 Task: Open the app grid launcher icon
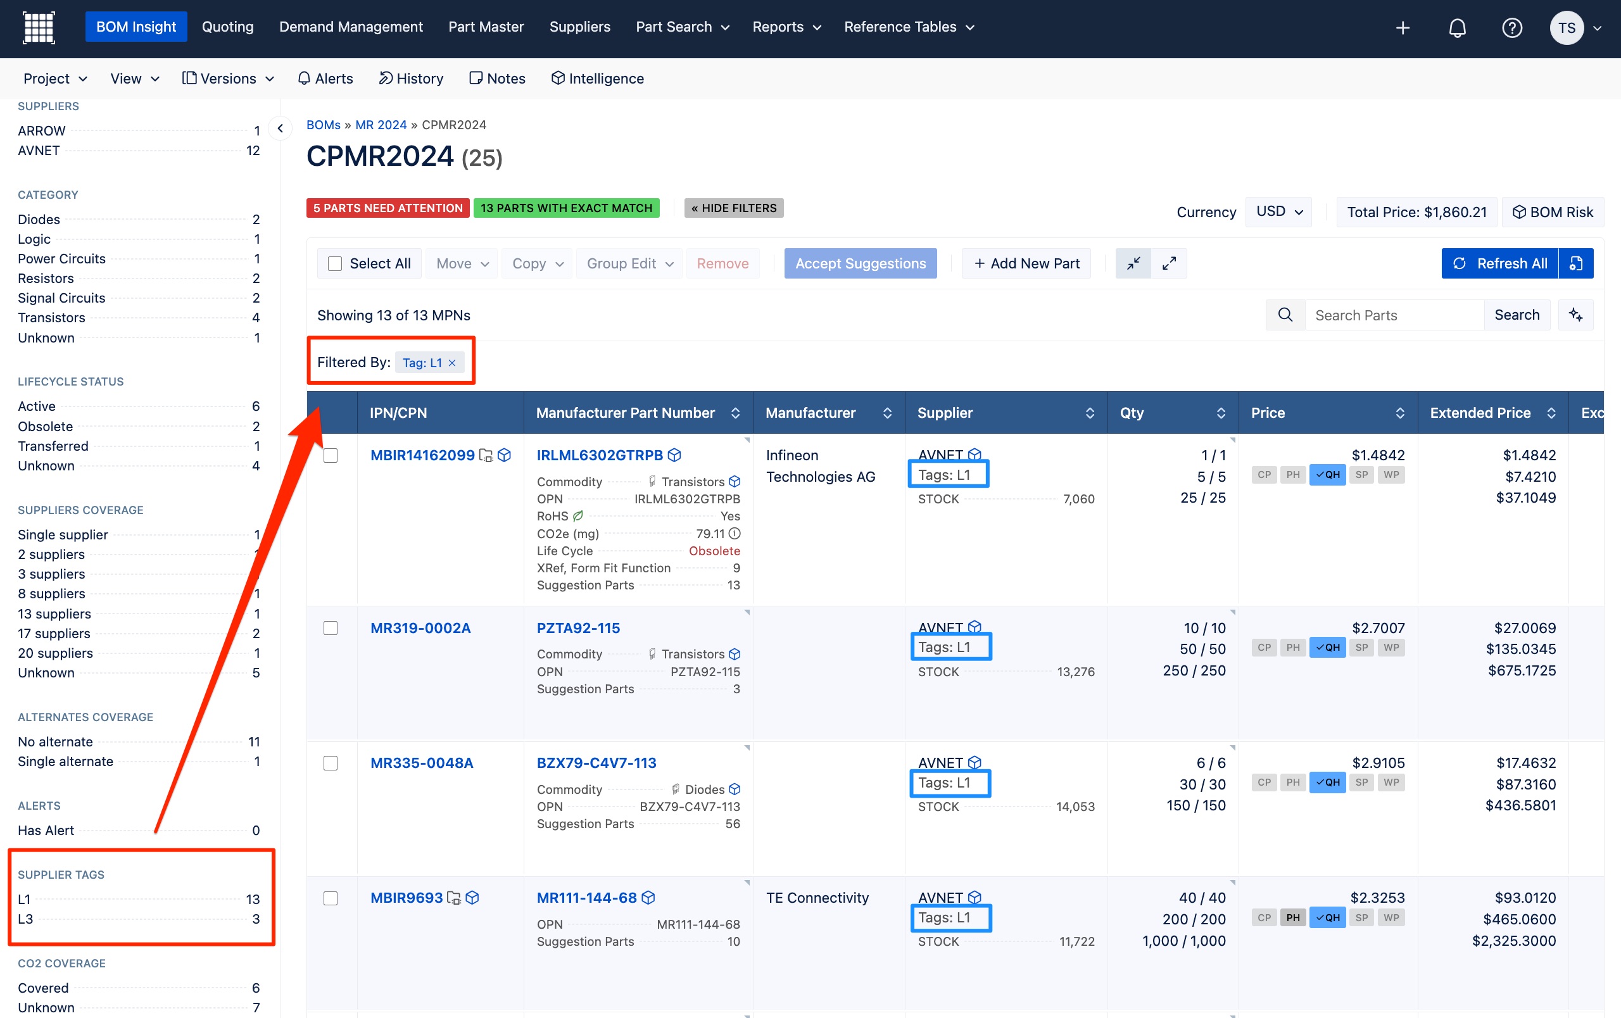[39, 28]
